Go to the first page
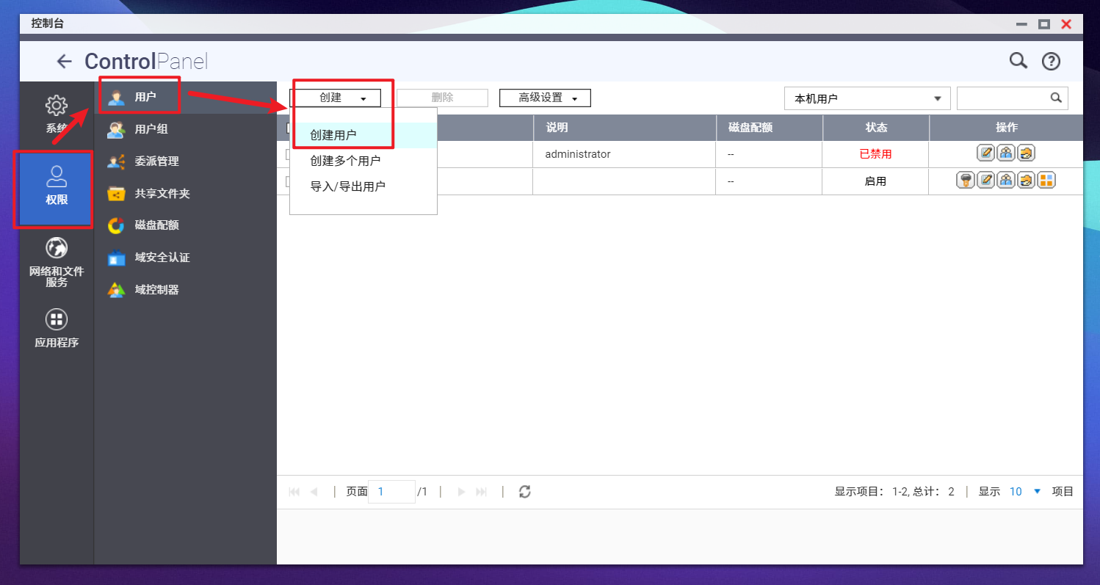1100x585 pixels. [x=294, y=492]
